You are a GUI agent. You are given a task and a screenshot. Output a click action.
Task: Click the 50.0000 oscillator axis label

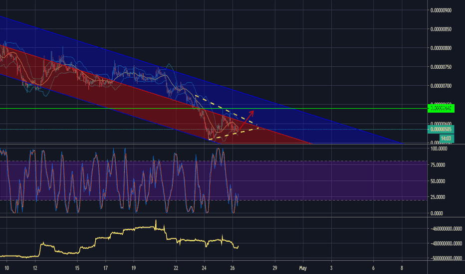[438, 181]
